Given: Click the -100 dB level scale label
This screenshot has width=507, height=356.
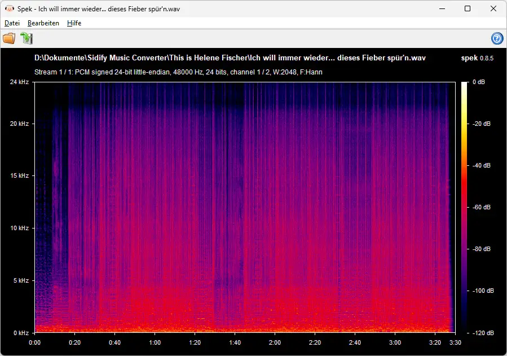Looking at the screenshot, I should [483, 291].
